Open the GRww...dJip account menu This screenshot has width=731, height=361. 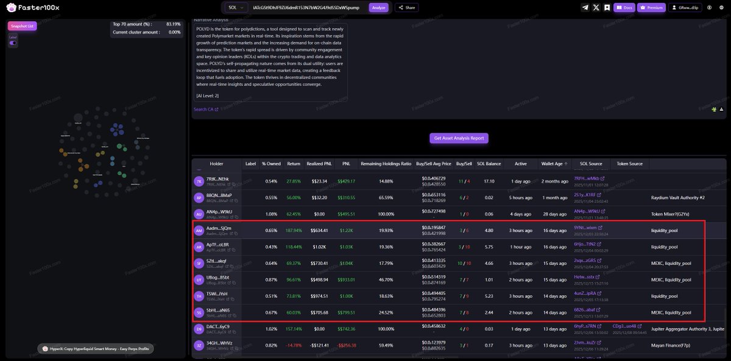pyautogui.click(x=685, y=7)
